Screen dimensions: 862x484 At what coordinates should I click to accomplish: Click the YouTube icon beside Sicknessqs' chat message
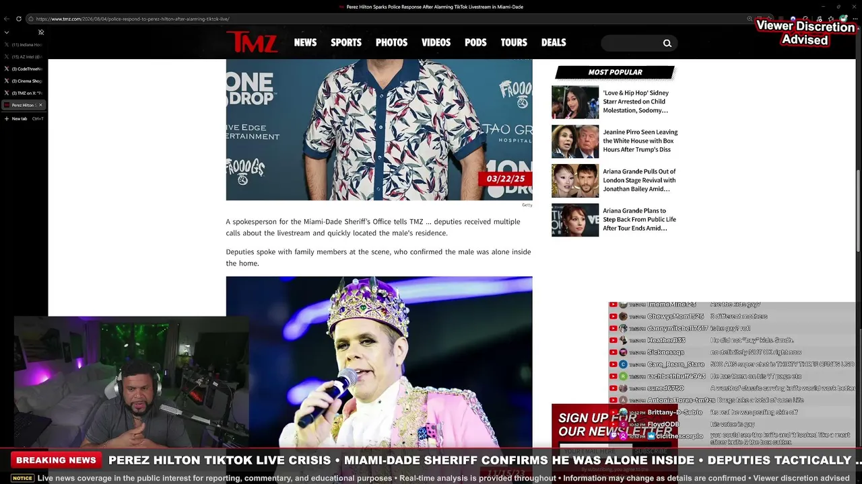pos(614,352)
